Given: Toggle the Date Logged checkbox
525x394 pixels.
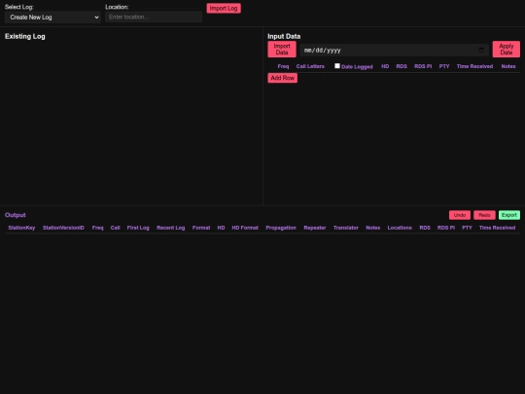Looking at the screenshot, I should click(x=337, y=66).
